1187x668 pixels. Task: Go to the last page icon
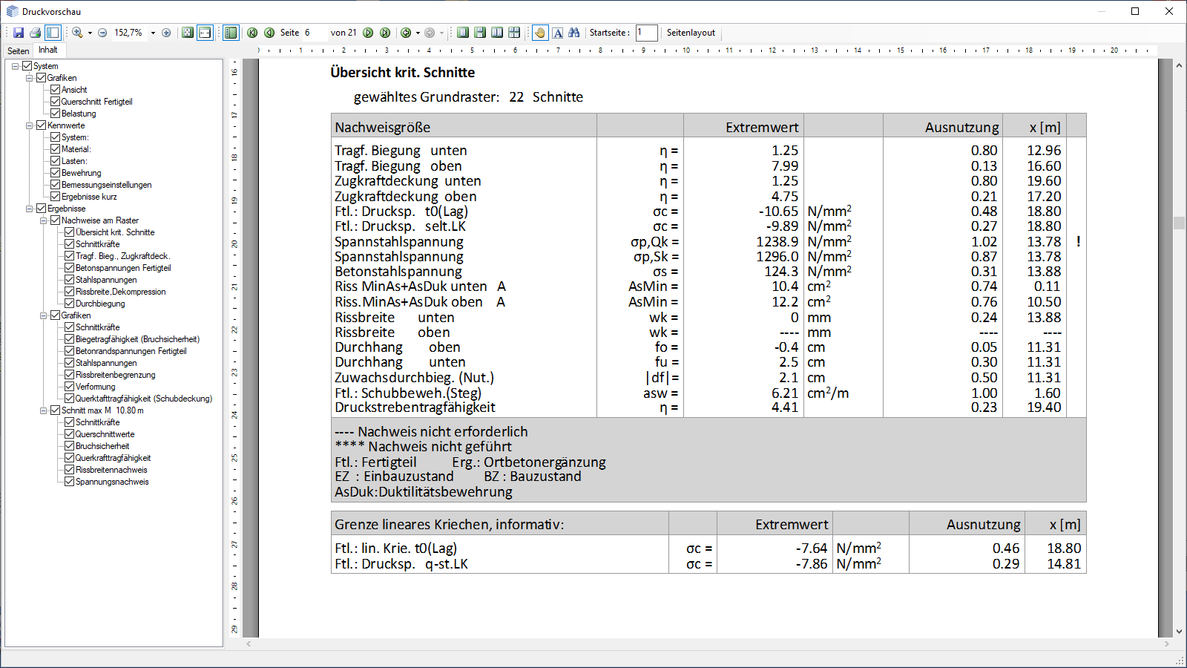(x=385, y=33)
